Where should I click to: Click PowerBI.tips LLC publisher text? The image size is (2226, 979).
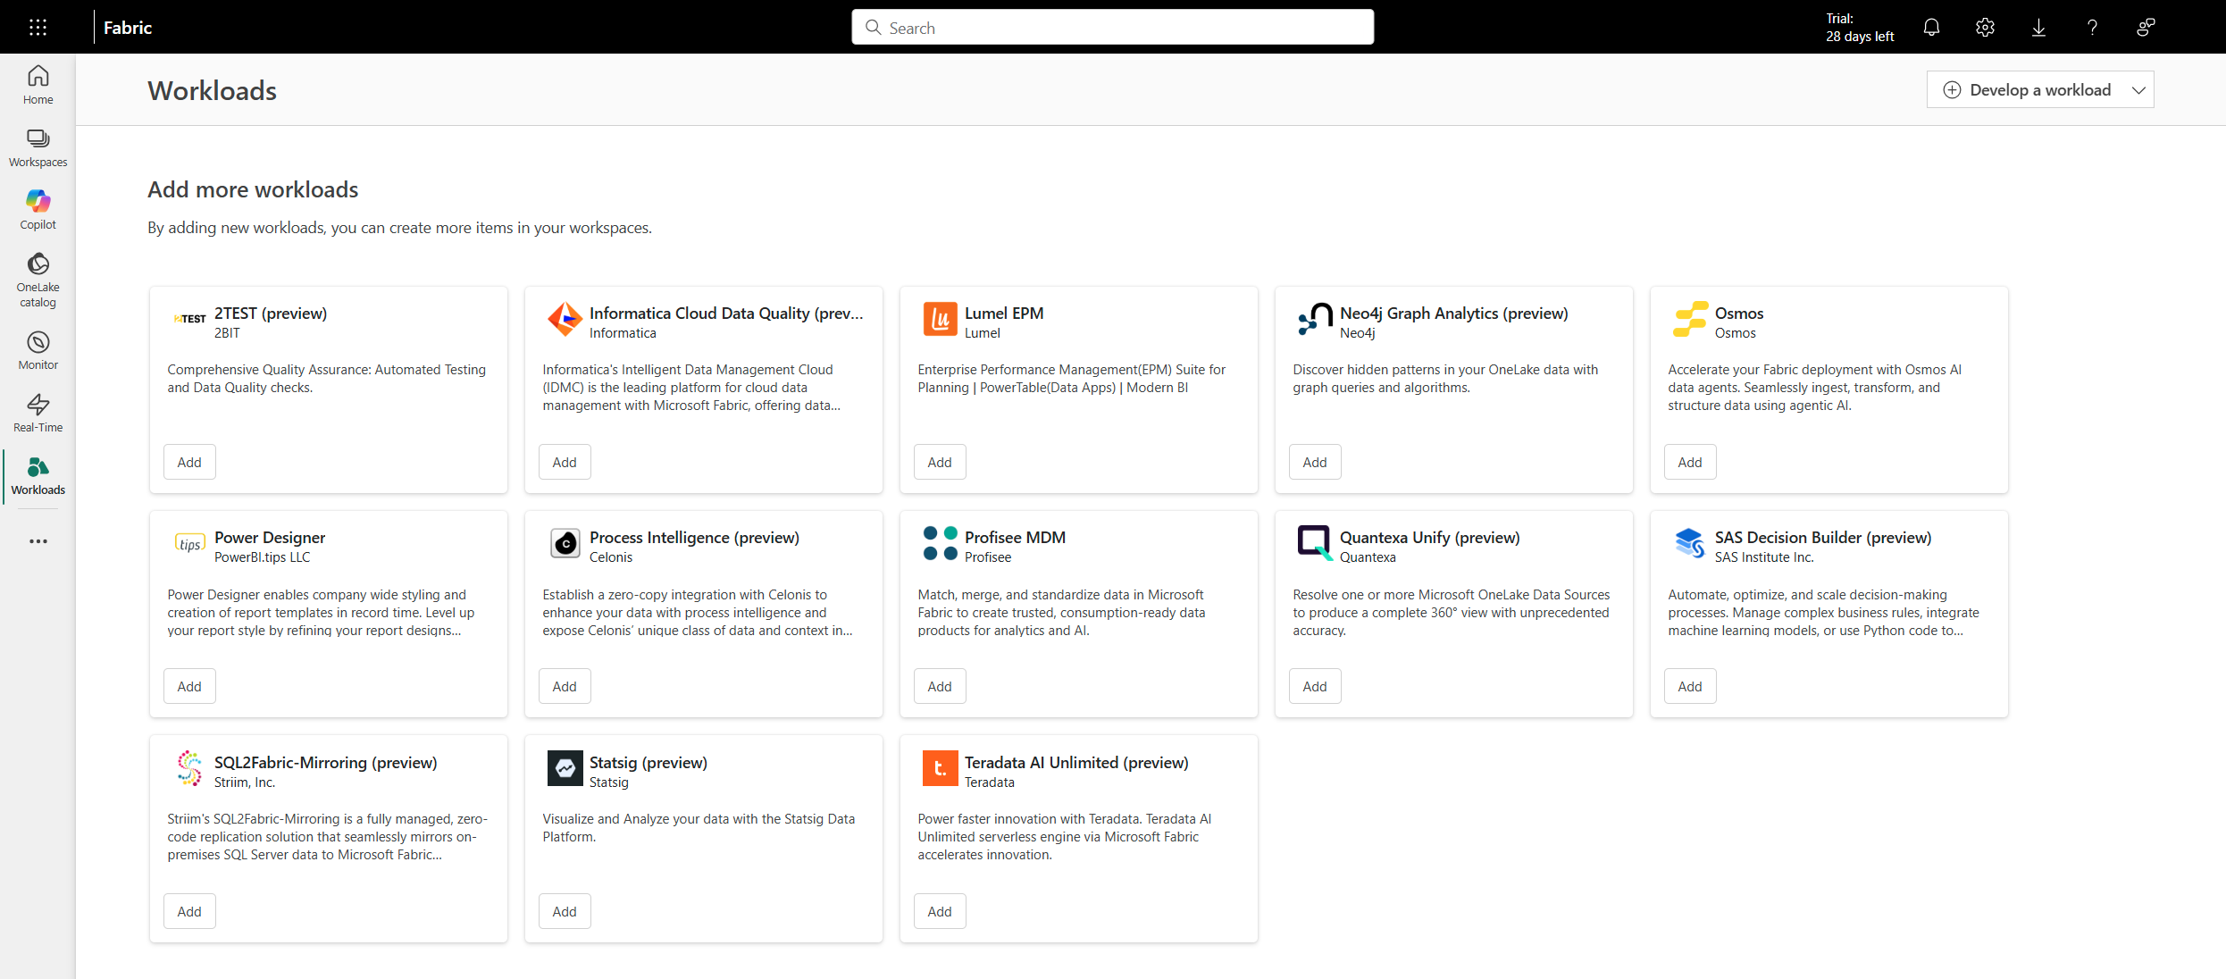(262, 557)
